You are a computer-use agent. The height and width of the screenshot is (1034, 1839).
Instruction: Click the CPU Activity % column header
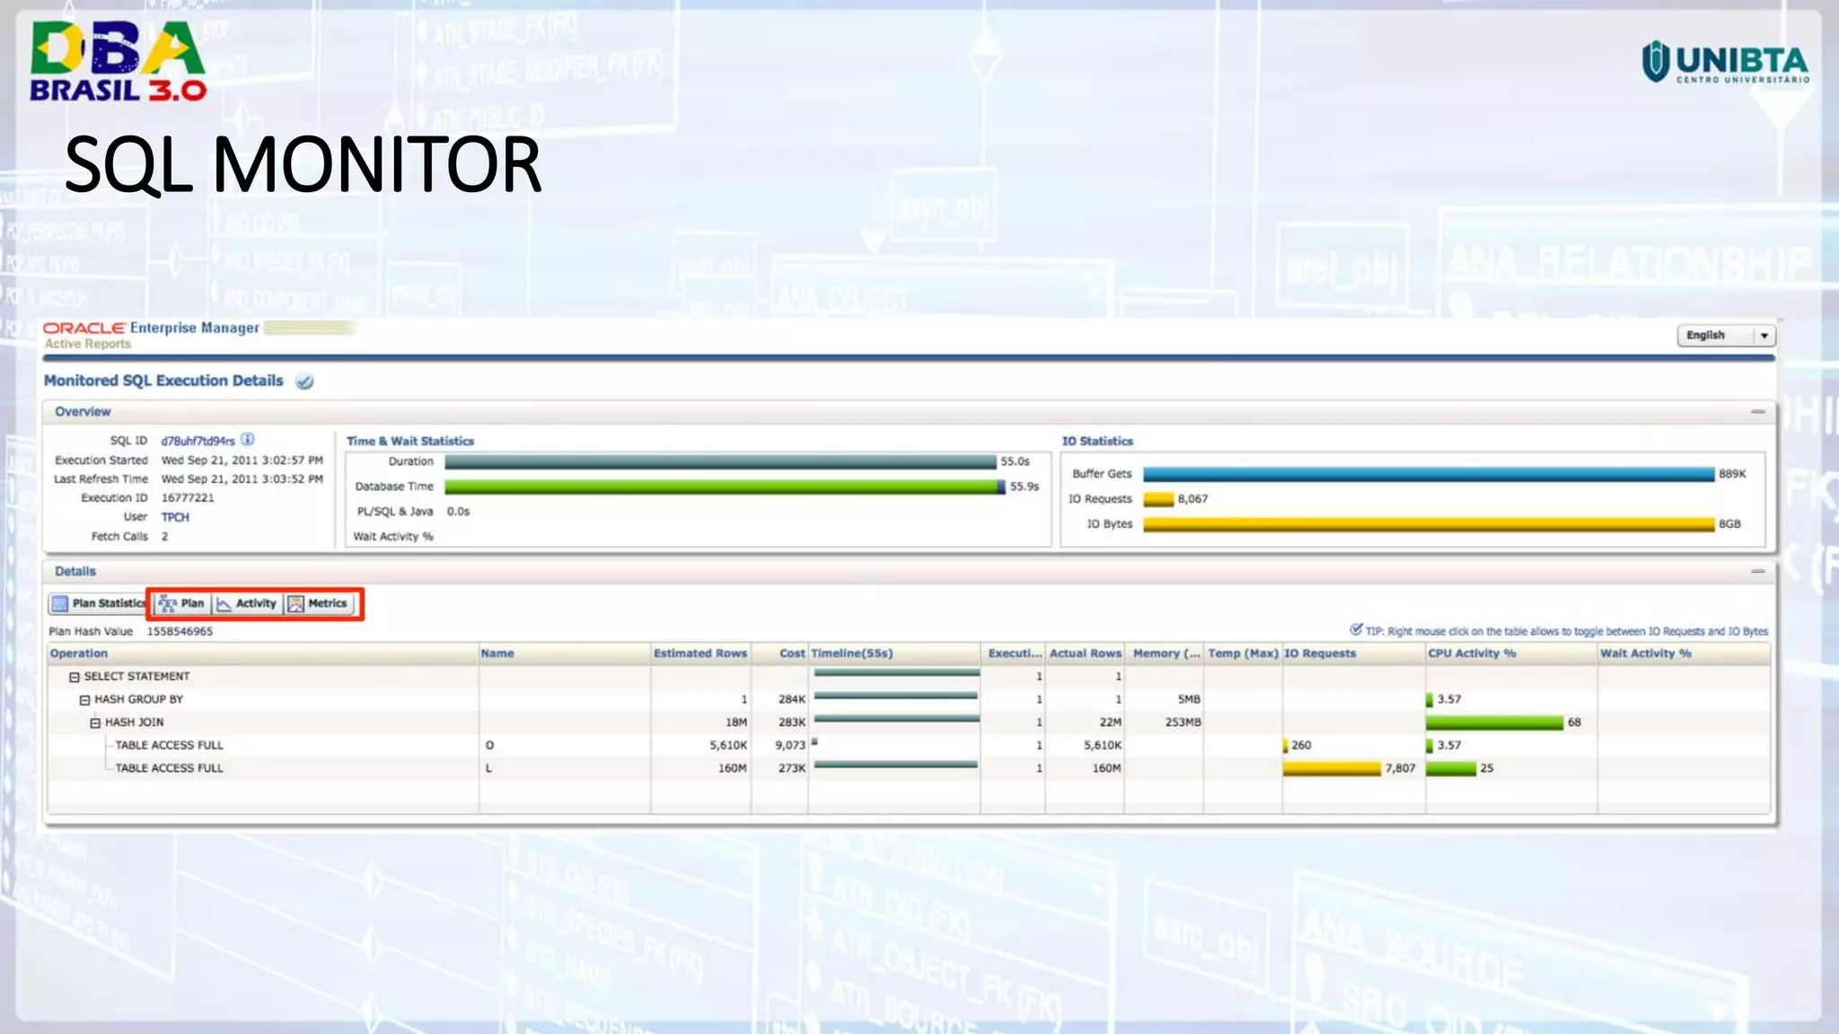click(1471, 653)
